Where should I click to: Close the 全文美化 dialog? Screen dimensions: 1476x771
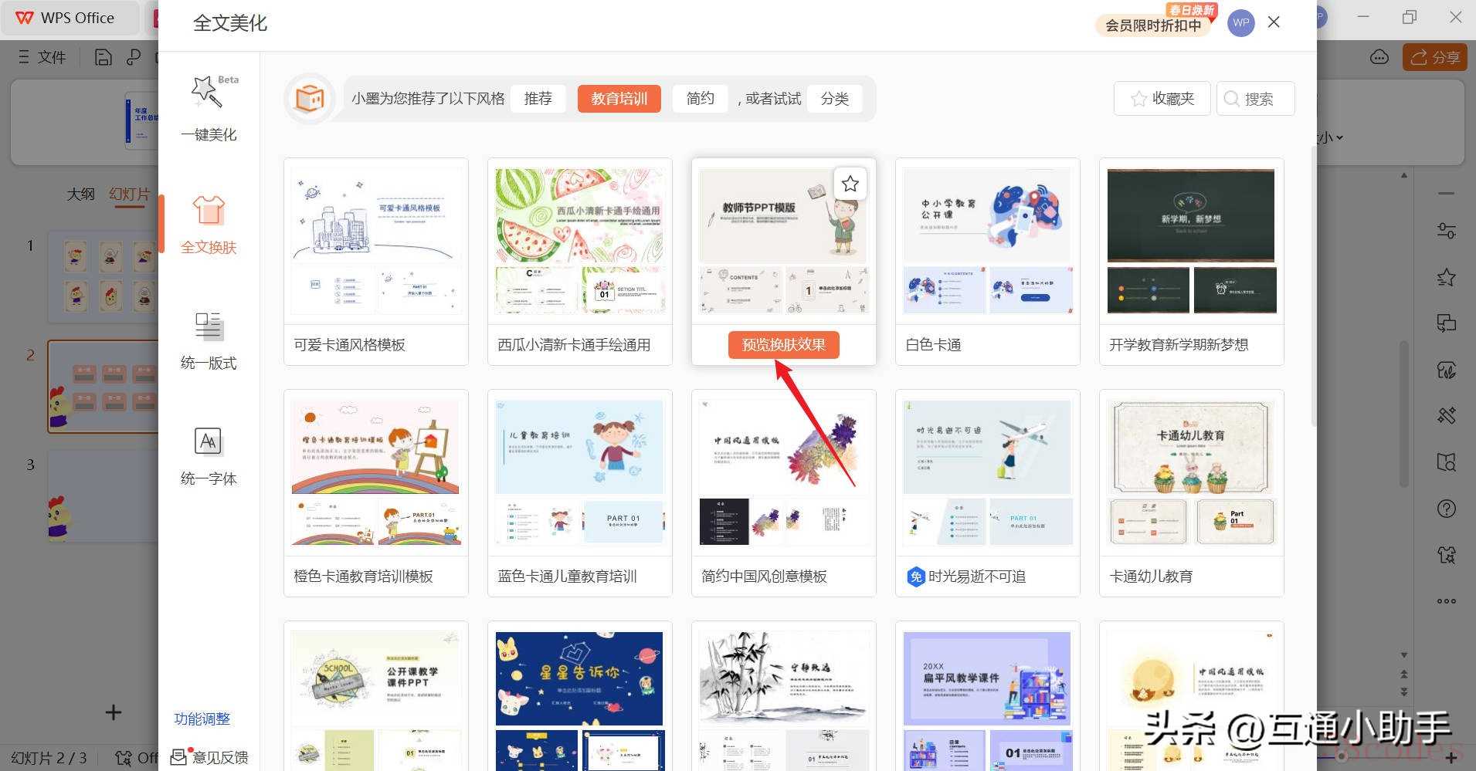point(1274,22)
